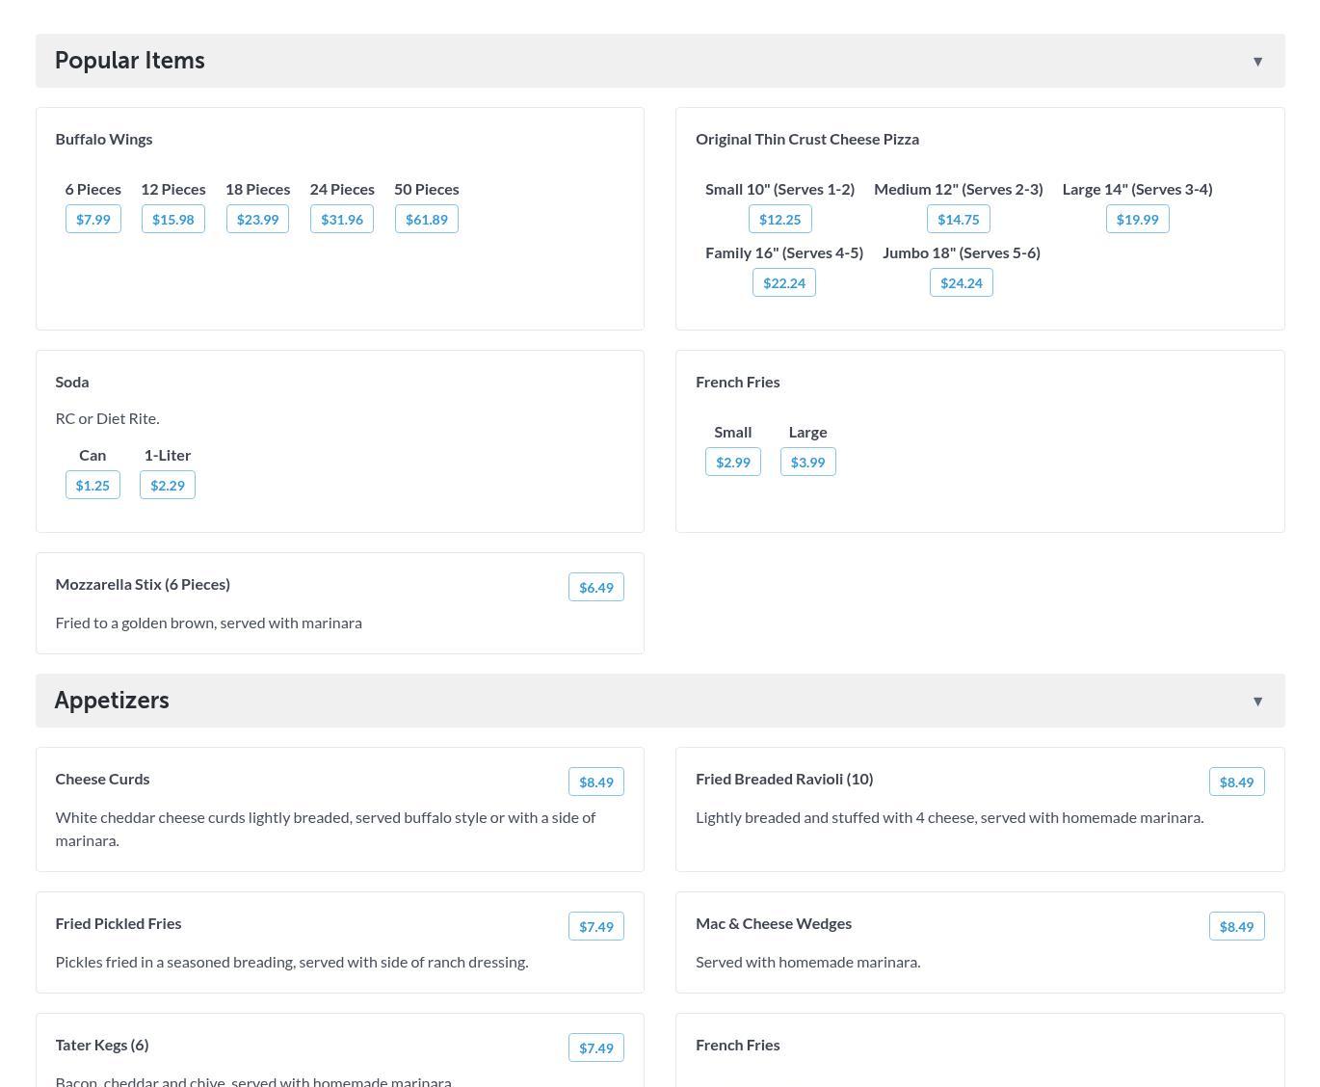Image resolution: width=1320 pixels, height=1087 pixels.
Task: Pick Family 16" pizza for $22.24
Action: 783,283
